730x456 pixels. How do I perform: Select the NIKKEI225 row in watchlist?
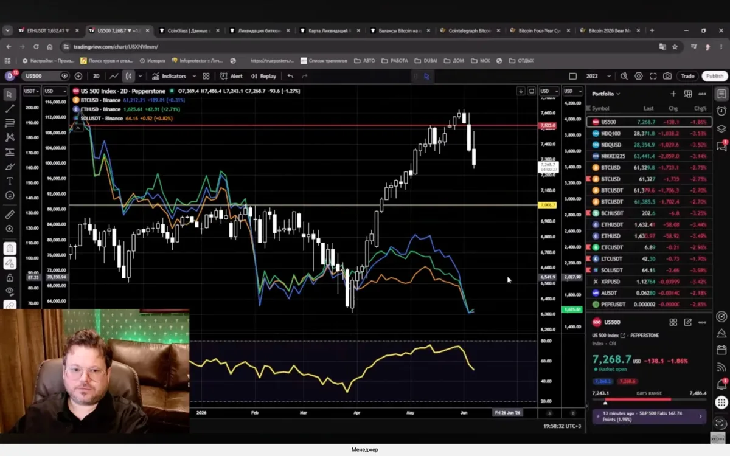pos(648,156)
